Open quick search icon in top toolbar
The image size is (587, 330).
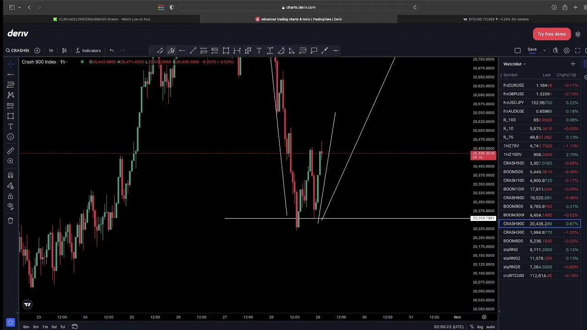[555, 50]
